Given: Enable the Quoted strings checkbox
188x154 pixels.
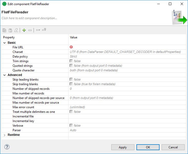Looking at the screenshot, I should point(71,66).
